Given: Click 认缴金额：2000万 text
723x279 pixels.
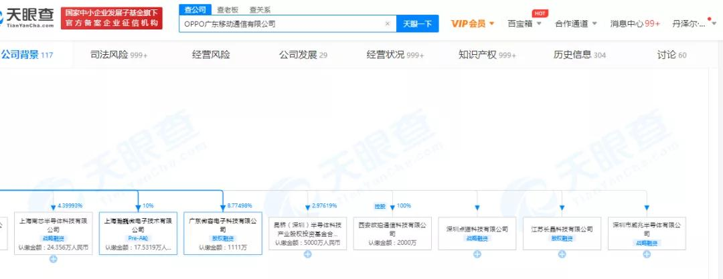Looking at the screenshot, I should point(392,243).
